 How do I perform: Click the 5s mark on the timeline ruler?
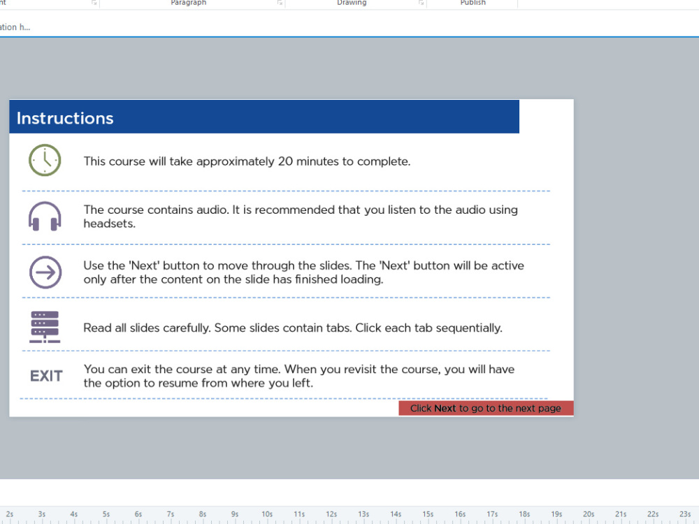click(x=106, y=514)
